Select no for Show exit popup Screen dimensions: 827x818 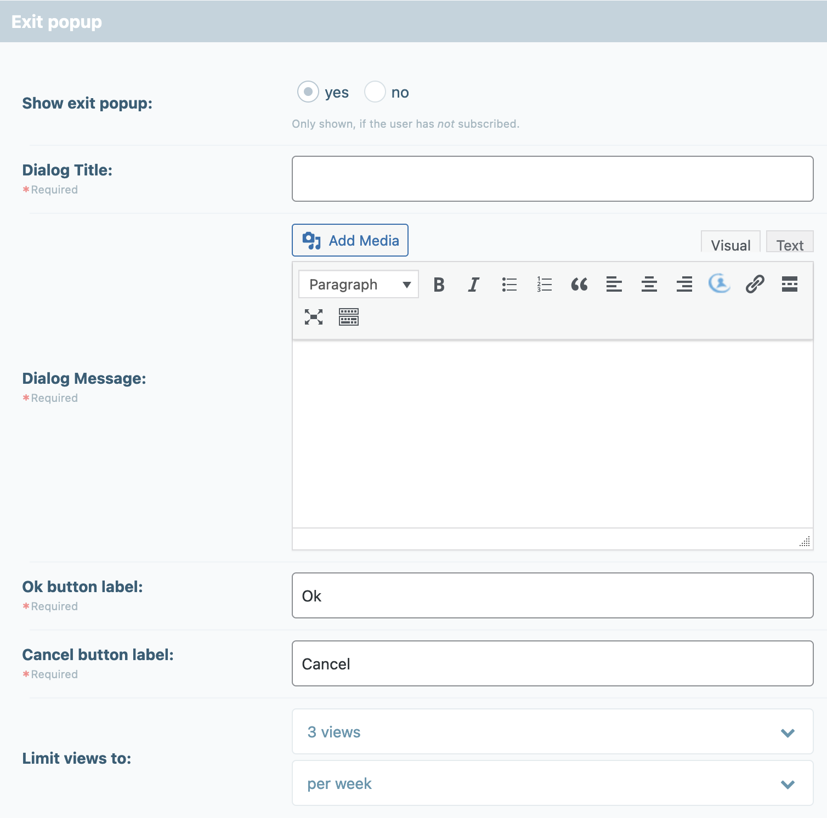pos(375,92)
